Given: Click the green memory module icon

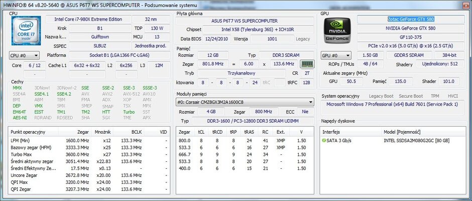Looking at the screenshot, I should [x=306, y=64].
